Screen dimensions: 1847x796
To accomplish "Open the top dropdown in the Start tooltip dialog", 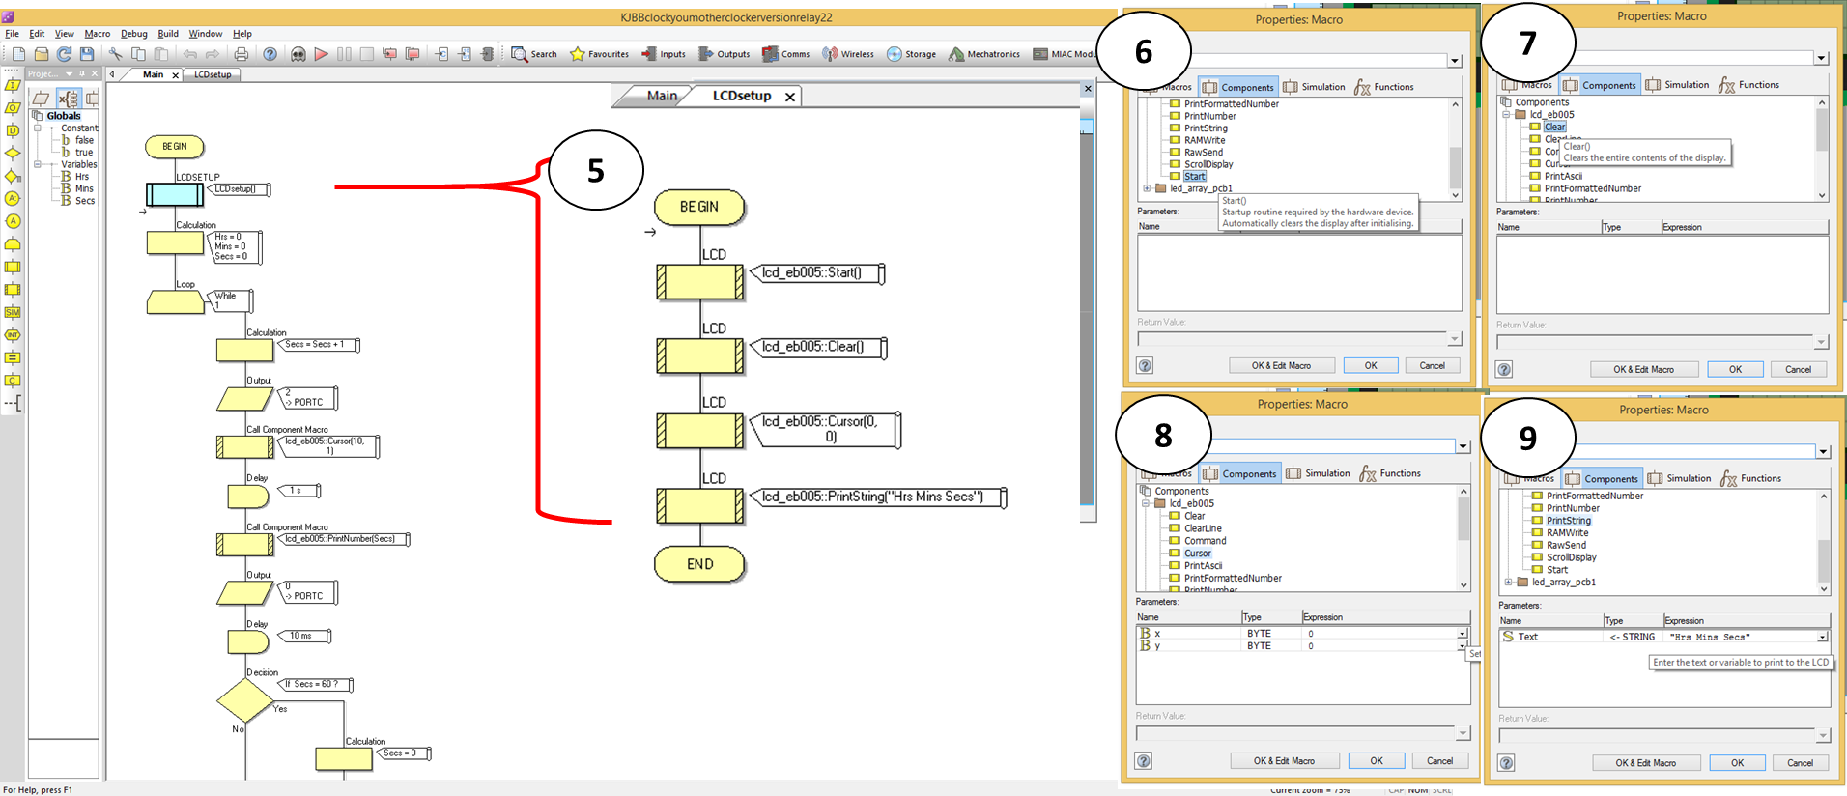I will pyautogui.click(x=1455, y=61).
